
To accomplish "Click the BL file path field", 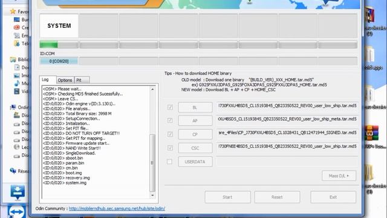I will 287,106.
